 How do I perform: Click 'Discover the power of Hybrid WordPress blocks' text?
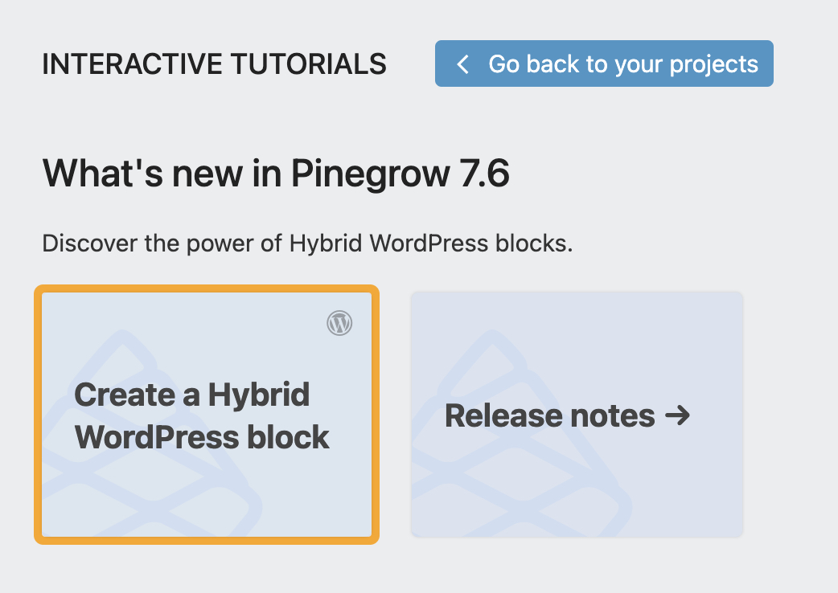307,243
